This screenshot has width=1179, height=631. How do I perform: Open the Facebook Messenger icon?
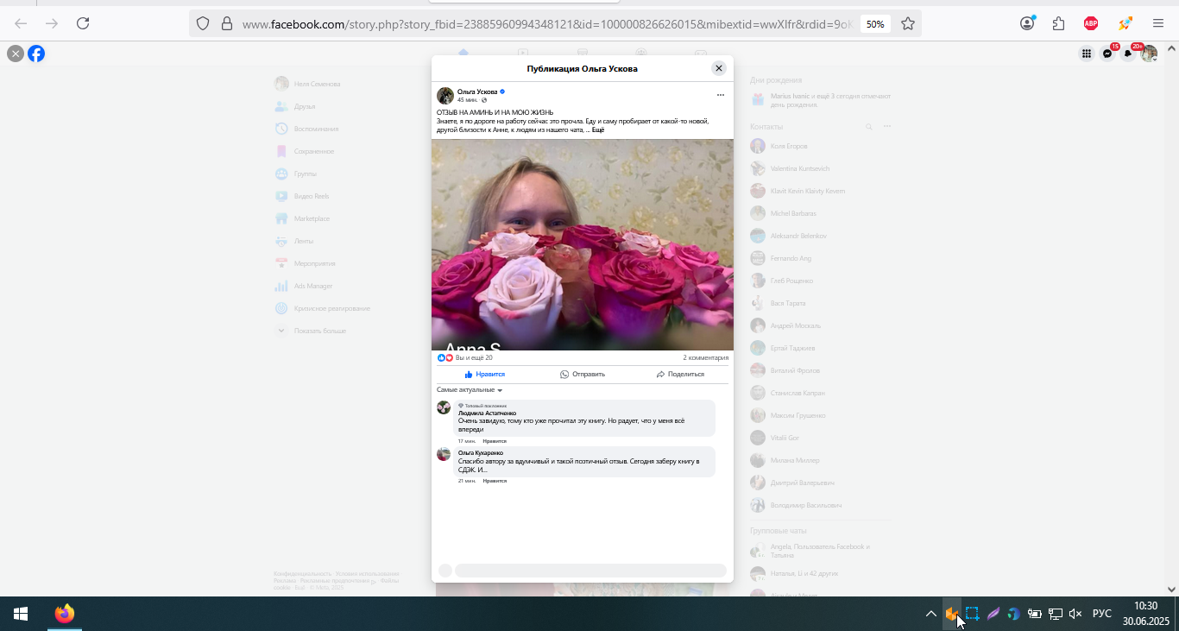[x=1107, y=54]
